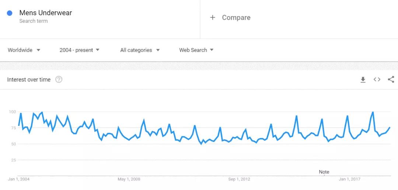Click the 100 value on y-axis

point(12,112)
